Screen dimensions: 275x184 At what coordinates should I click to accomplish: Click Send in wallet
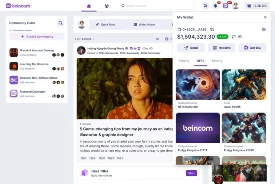pos(191,48)
